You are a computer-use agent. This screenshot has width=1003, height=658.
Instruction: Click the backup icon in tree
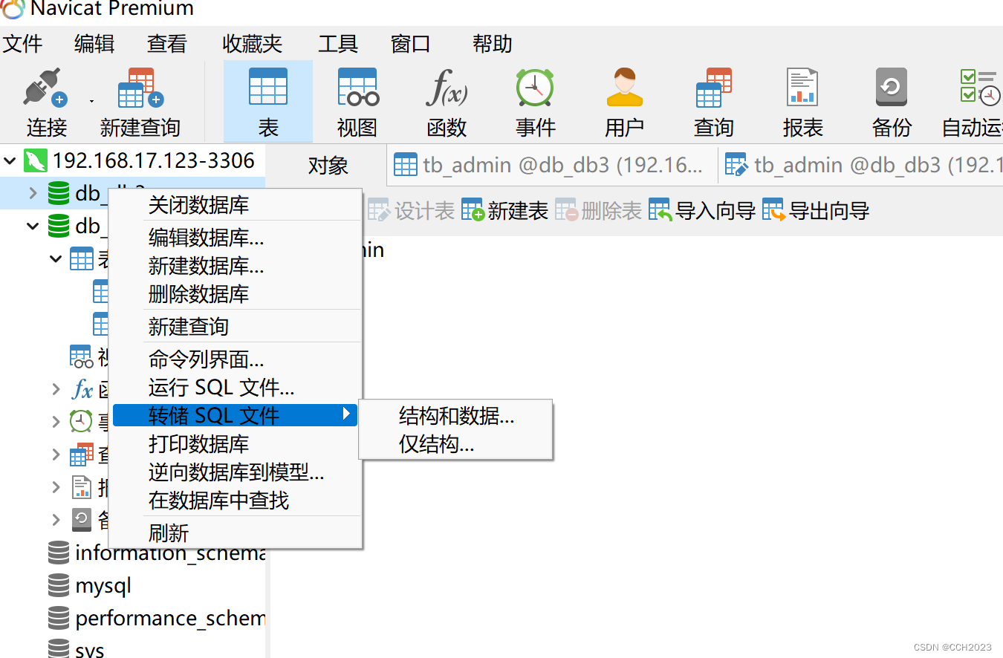click(82, 520)
